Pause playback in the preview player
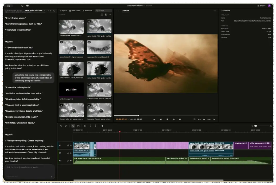The image size is (276, 185). point(167,119)
